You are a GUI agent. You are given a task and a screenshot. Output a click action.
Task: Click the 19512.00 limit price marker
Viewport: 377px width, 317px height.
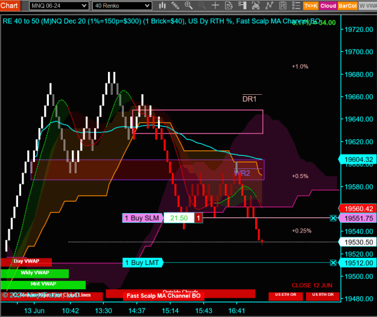[358, 263]
